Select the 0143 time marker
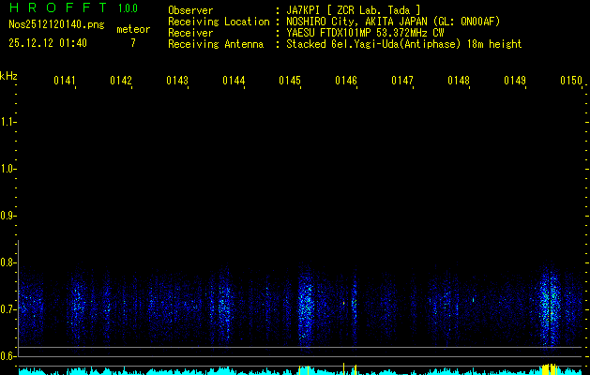This screenshot has height=375, width=590. point(177,82)
